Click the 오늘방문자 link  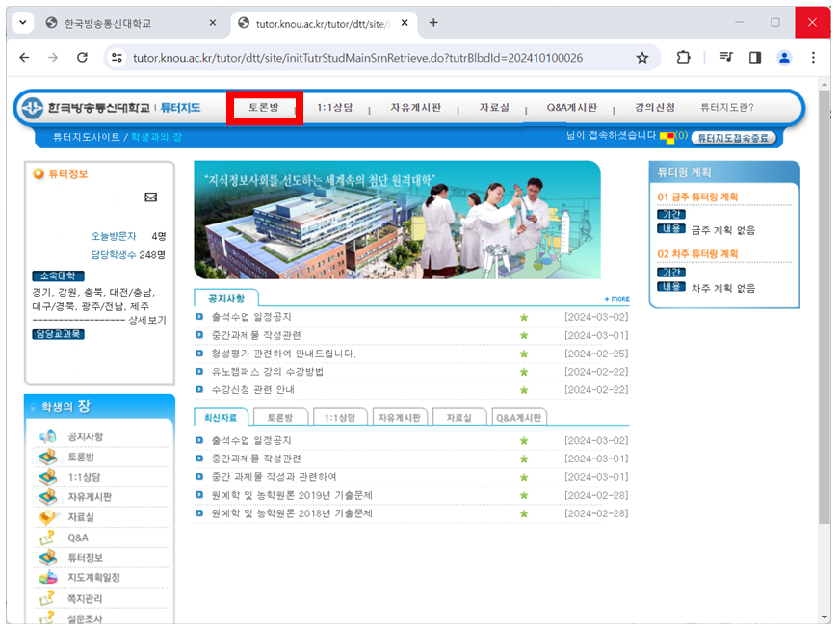pyautogui.click(x=114, y=236)
